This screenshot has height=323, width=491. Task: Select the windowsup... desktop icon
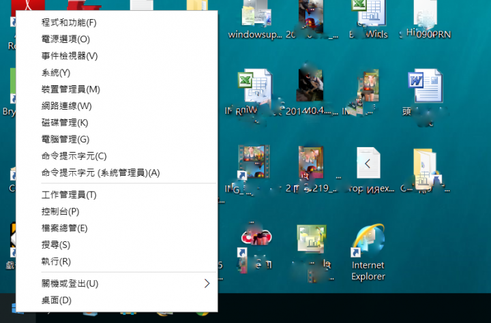pos(256,20)
